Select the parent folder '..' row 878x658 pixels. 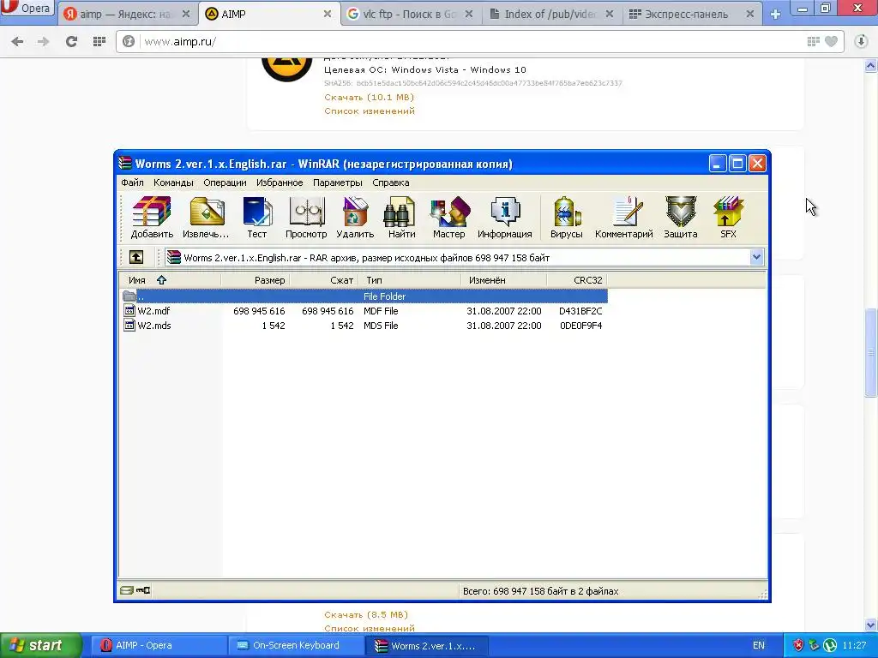tap(364, 296)
